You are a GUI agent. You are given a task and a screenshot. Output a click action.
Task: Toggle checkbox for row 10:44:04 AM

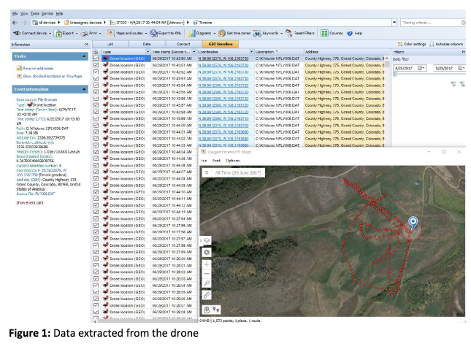point(96,152)
